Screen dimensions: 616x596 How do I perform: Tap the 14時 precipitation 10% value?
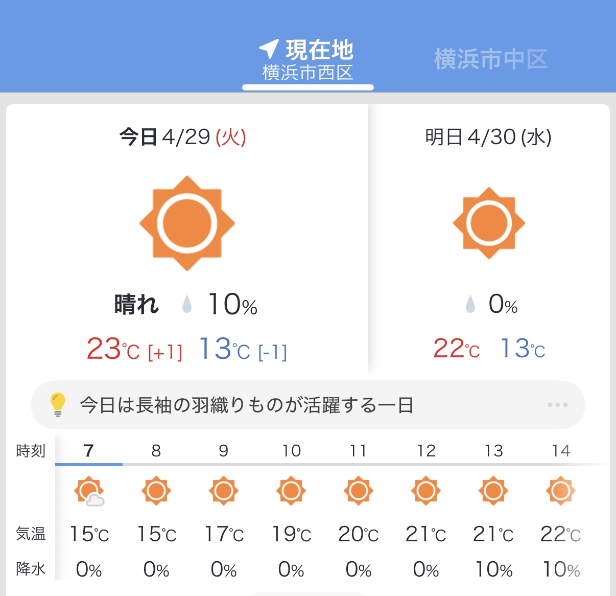coord(561,569)
